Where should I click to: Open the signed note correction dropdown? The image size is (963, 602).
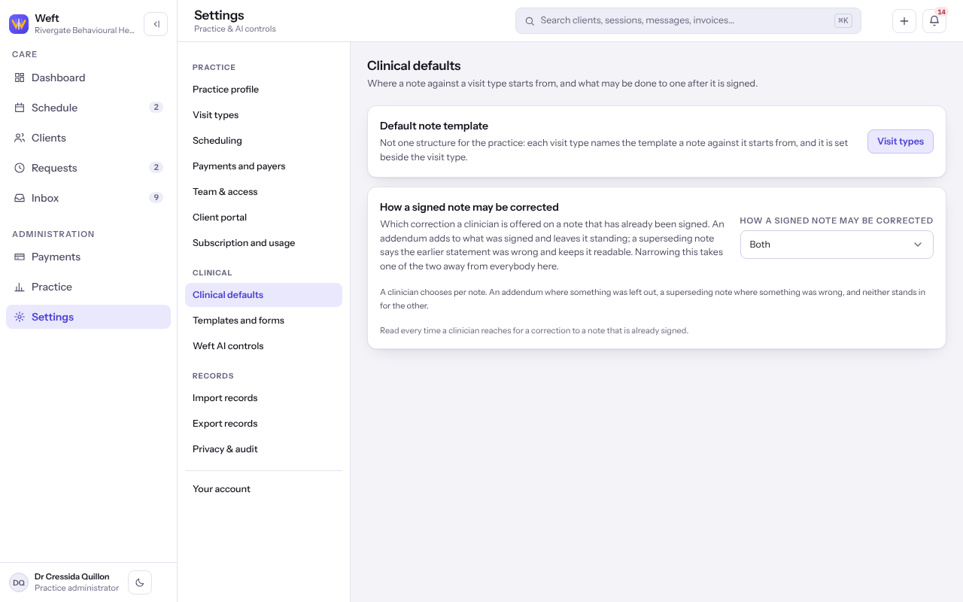(837, 245)
